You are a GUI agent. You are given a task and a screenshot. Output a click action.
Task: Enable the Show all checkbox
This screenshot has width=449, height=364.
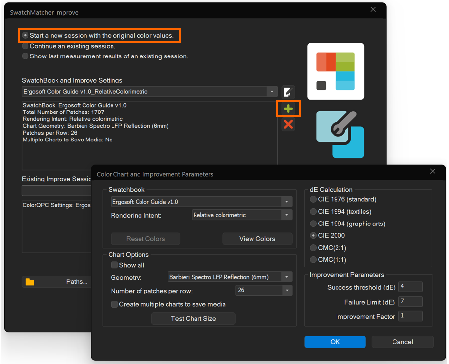pyautogui.click(x=114, y=265)
